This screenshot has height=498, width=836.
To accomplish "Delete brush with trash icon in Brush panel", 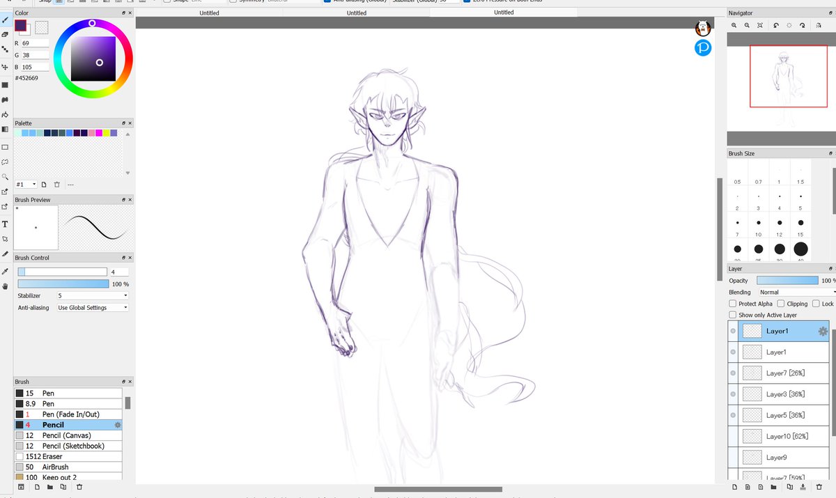I will [x=79, y=487].
